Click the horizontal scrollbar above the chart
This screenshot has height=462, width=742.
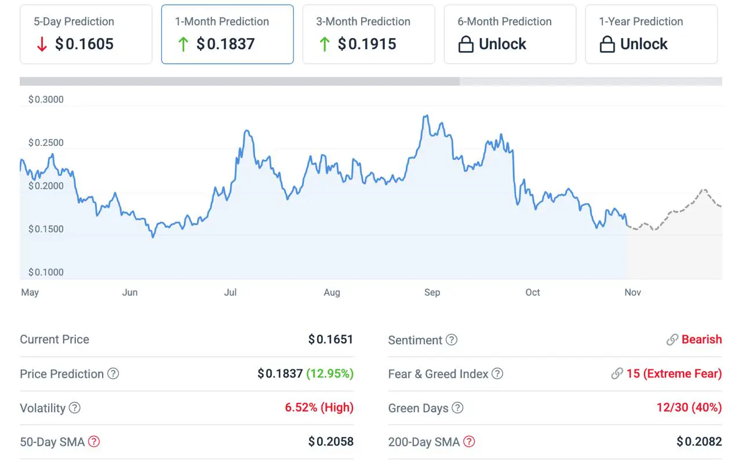[239, 82]
